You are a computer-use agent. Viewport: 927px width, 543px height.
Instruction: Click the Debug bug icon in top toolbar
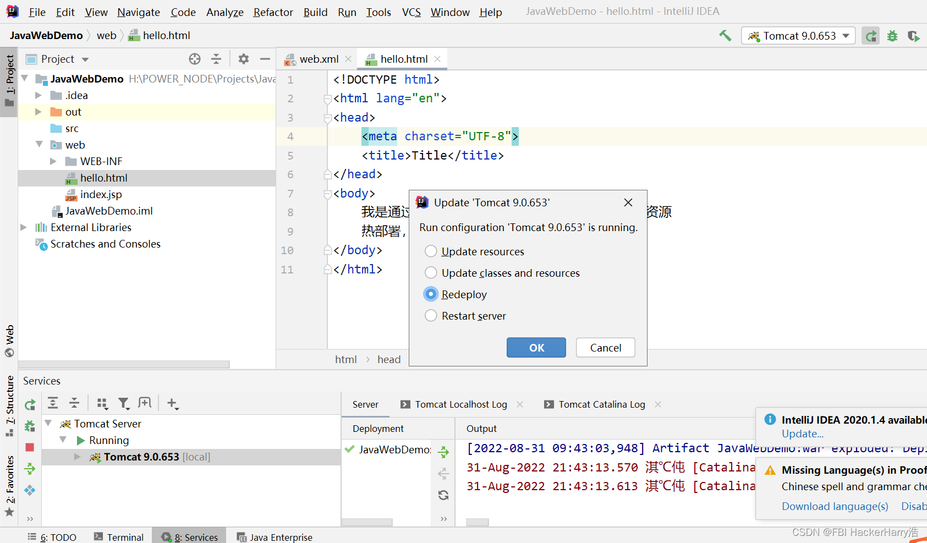pyautogui.click(x=892, y=36)
